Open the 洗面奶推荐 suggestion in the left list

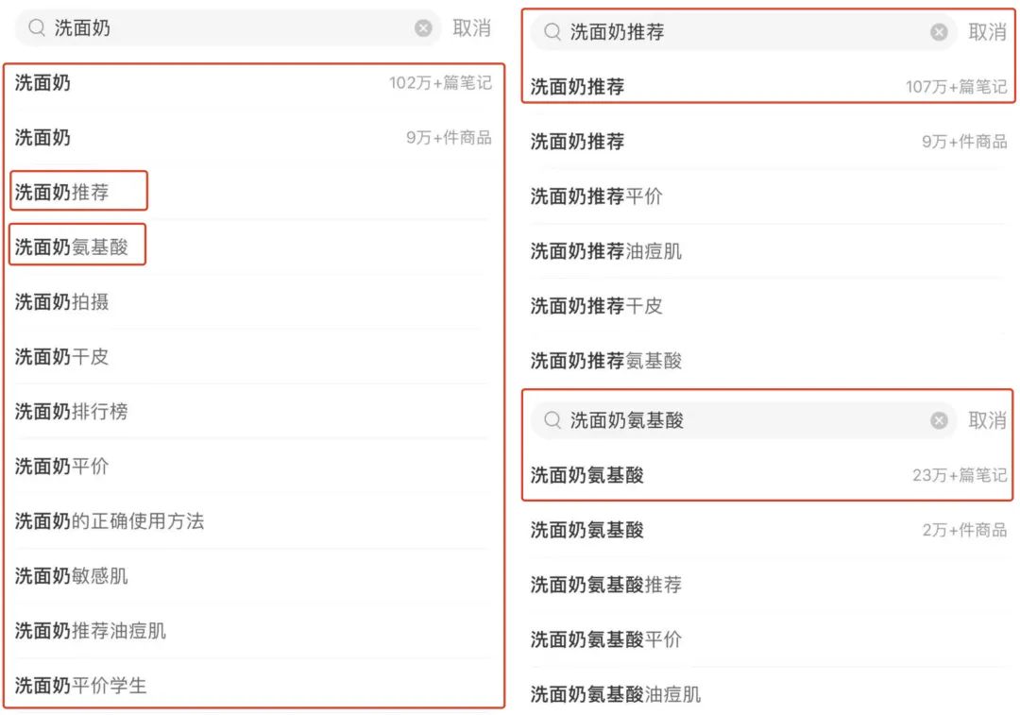[78, 191]
